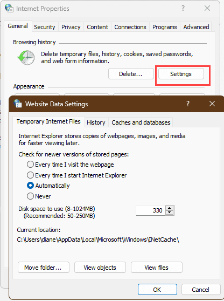224x301 pixels.
Task: Click the disk space value field 330
Action: pyautogui.click(x=150, y=210)
